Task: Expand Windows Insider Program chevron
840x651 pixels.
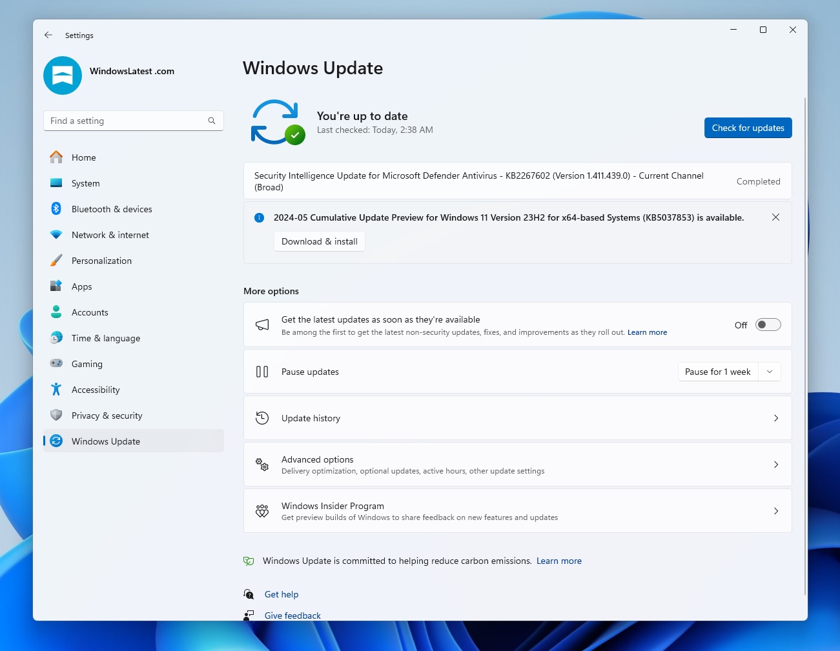Action: click(776, 511)
